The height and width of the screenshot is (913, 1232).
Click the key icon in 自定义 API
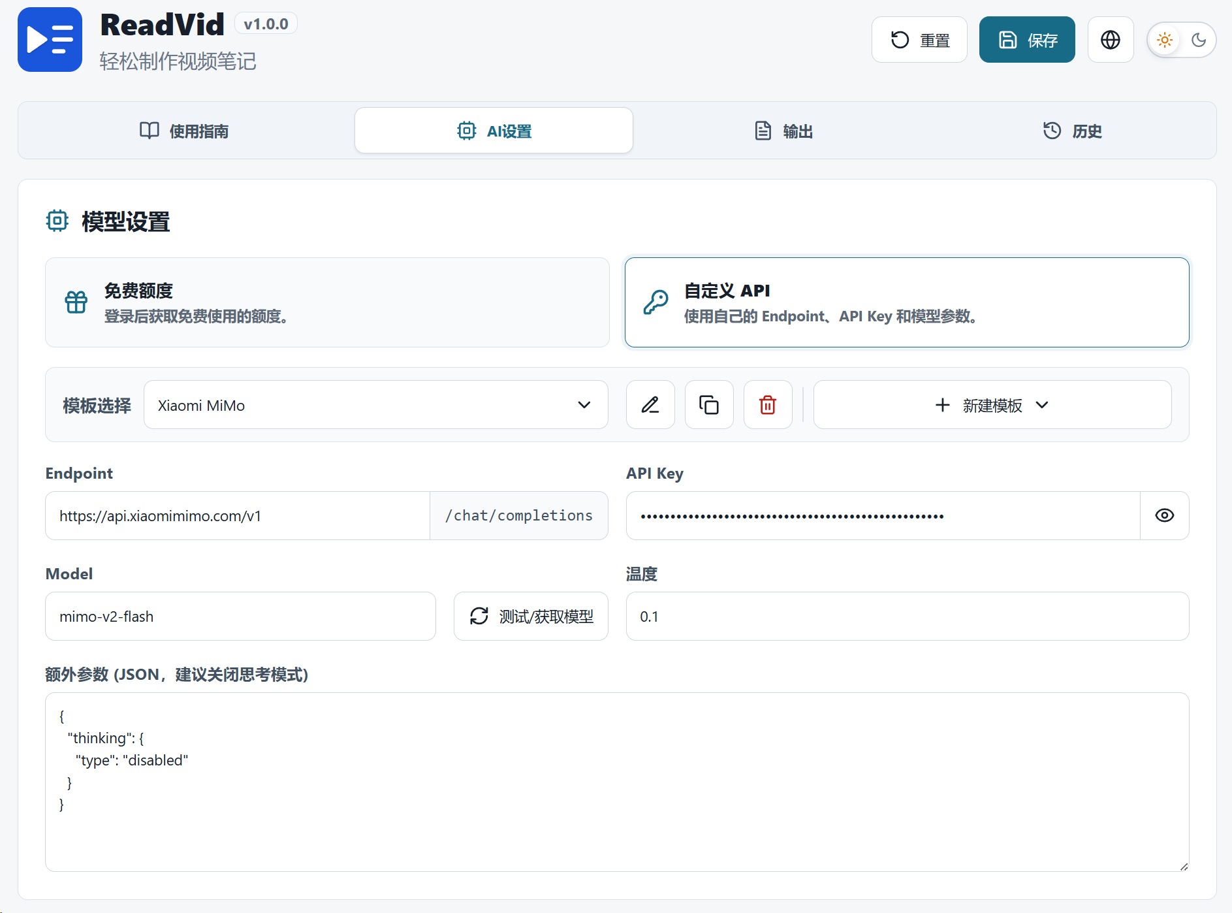click(656, 302)
